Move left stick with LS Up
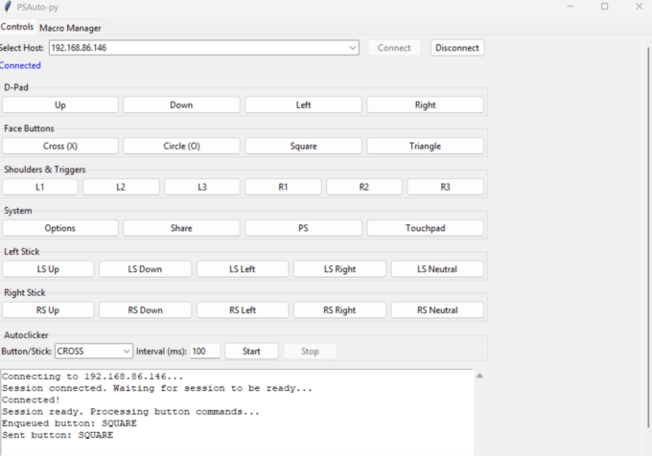Screen dimensions: 652x456 pos(48,269)
